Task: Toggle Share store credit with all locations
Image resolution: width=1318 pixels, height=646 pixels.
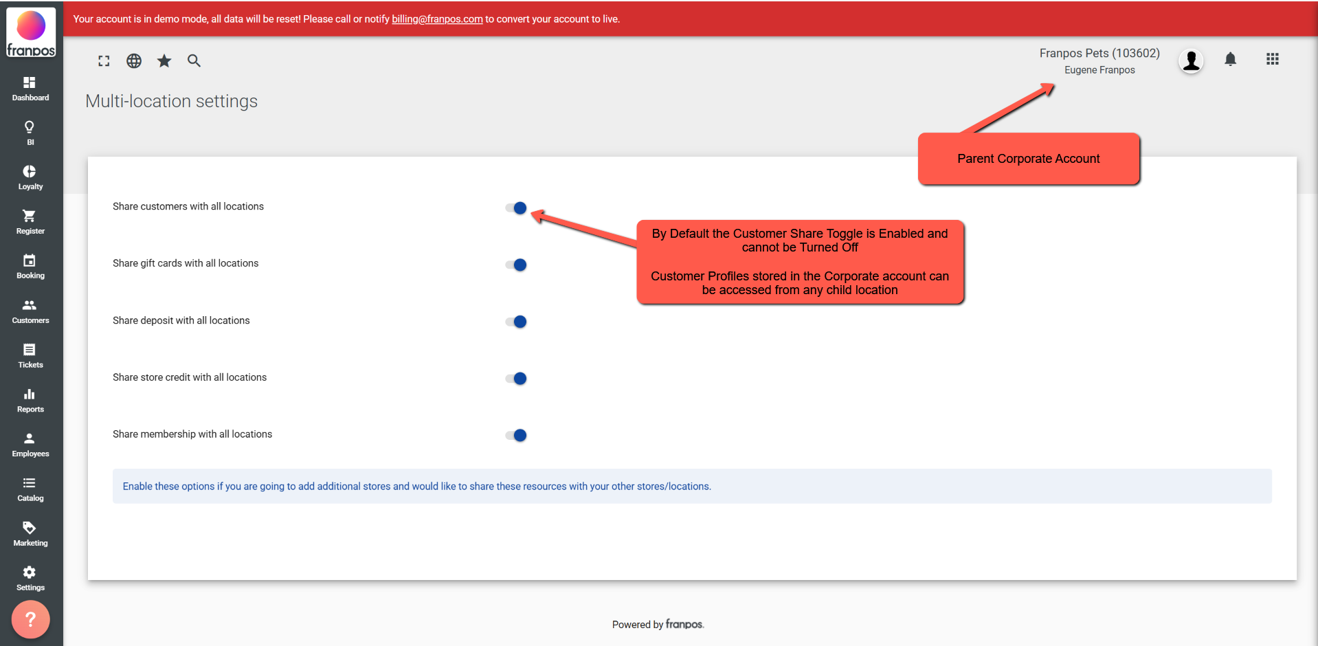Action: (516, 379)
